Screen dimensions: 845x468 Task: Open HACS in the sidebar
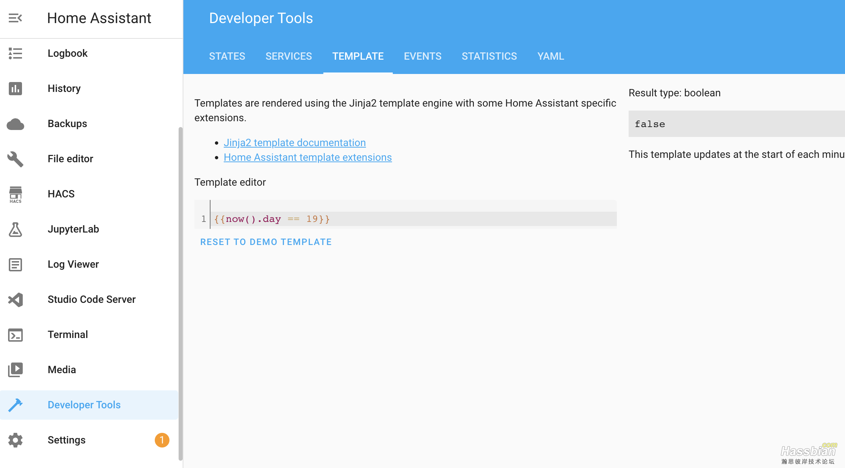click(89, 194)
